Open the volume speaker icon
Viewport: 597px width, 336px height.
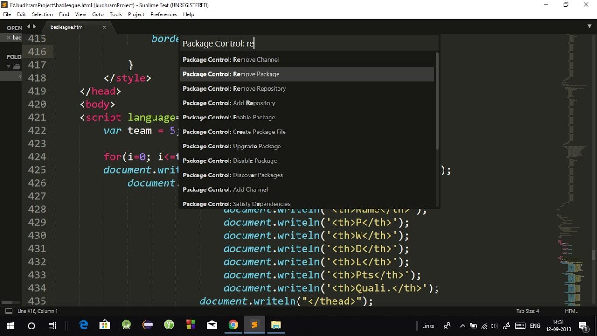pos(494,326)
